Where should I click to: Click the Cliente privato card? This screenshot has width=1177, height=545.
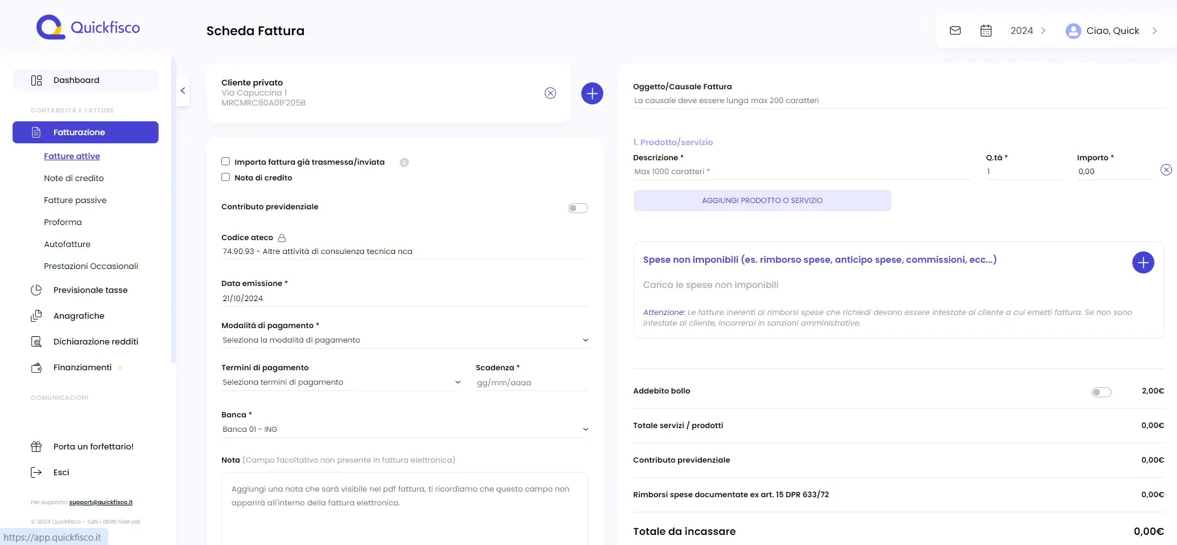point(389,93)
